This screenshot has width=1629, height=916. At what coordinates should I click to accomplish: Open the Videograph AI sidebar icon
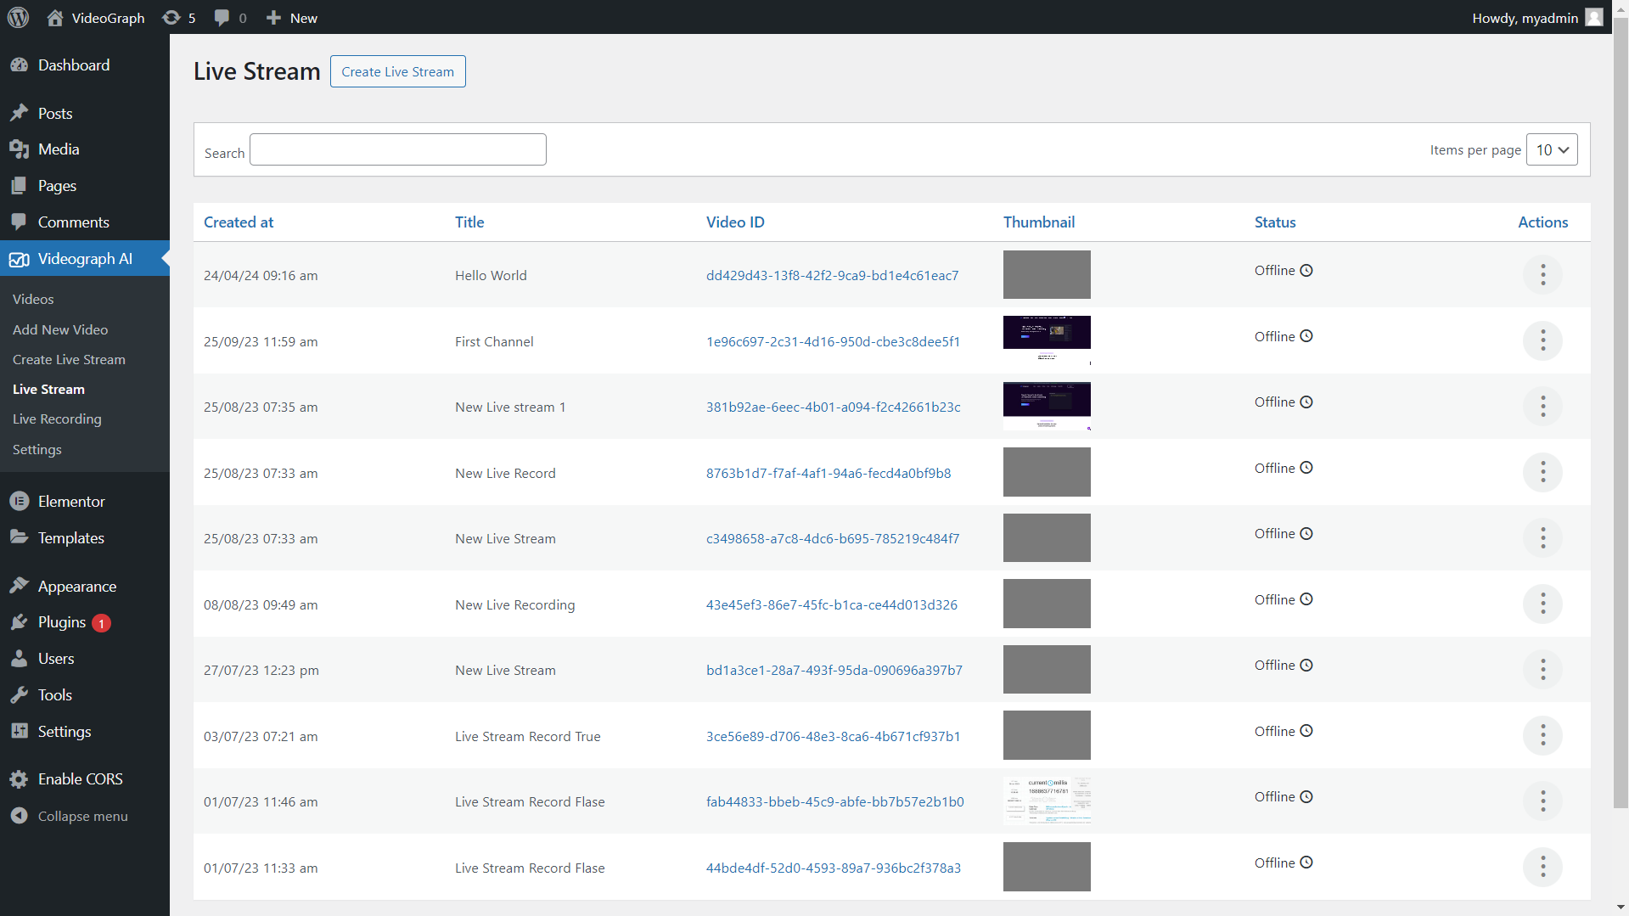(x=19, y=260)
